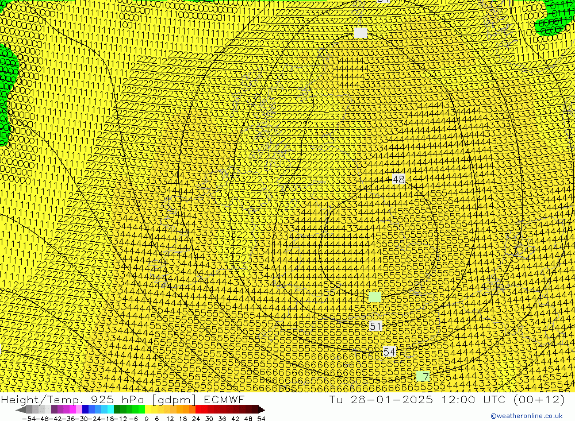
Task: Click the 54 height contour label
Action: point(389,352)
